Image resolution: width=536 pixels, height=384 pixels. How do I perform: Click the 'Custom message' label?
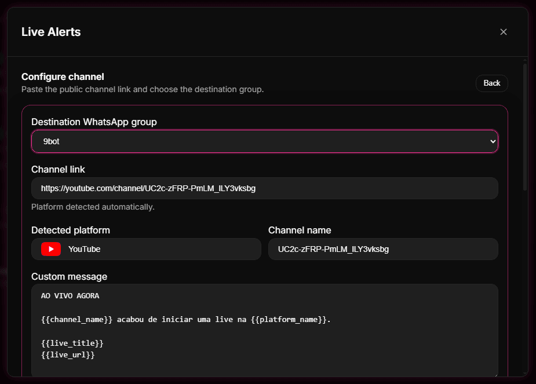coord(69,277)
